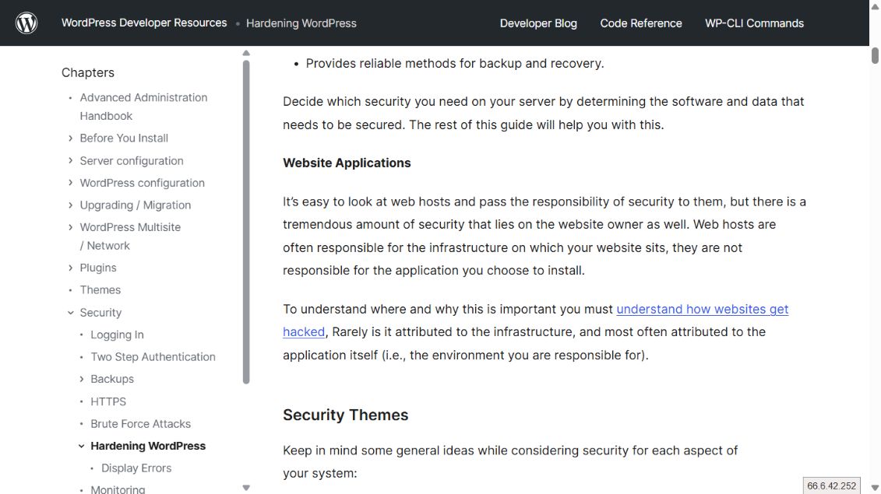
Task: Collapse the Security chapter chevron
Action: [x=70, y=313]
